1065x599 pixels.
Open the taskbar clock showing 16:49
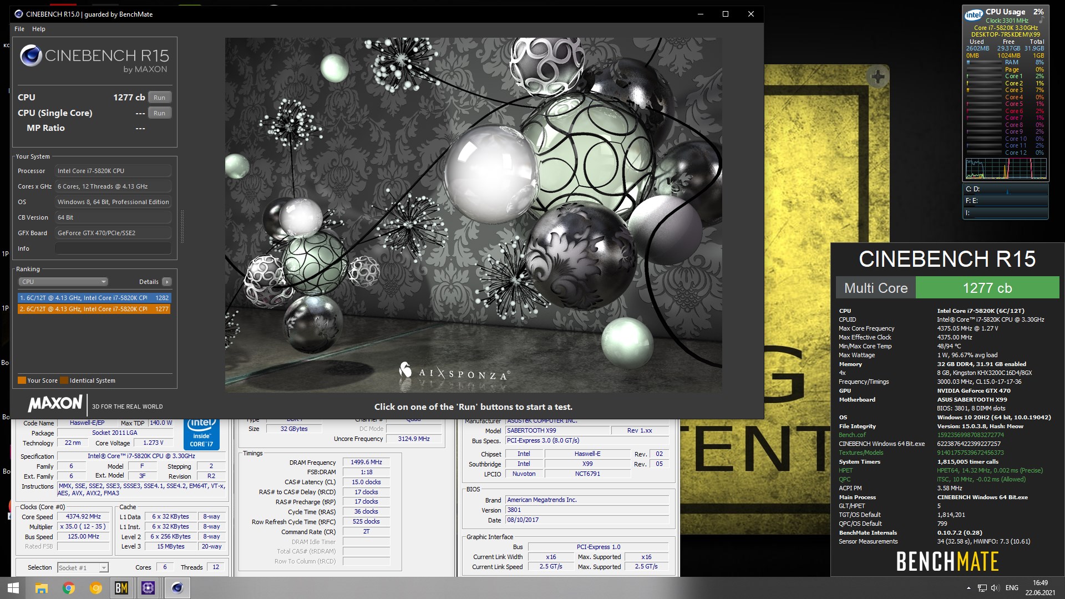[x=1041, y=588]
